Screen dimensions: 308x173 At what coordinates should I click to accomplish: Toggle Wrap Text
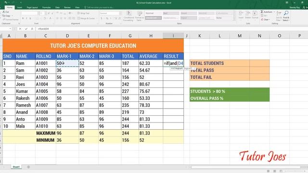[83, 13]
